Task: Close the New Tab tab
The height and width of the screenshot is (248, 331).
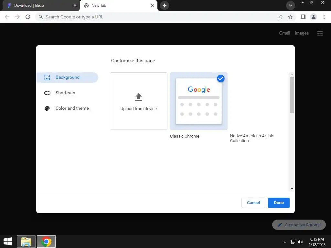Action: tap(152, 5)
